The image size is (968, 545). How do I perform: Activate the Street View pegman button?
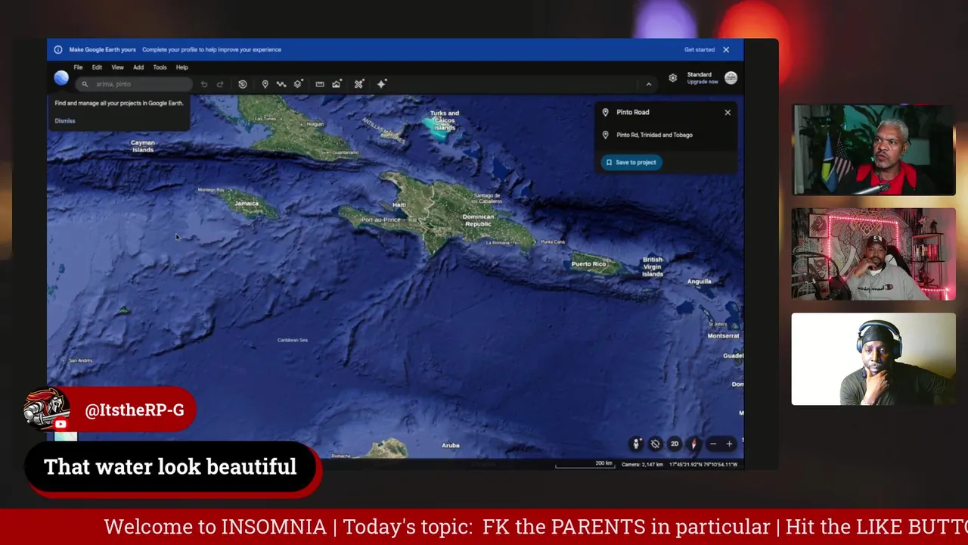[x=637, y=444]
